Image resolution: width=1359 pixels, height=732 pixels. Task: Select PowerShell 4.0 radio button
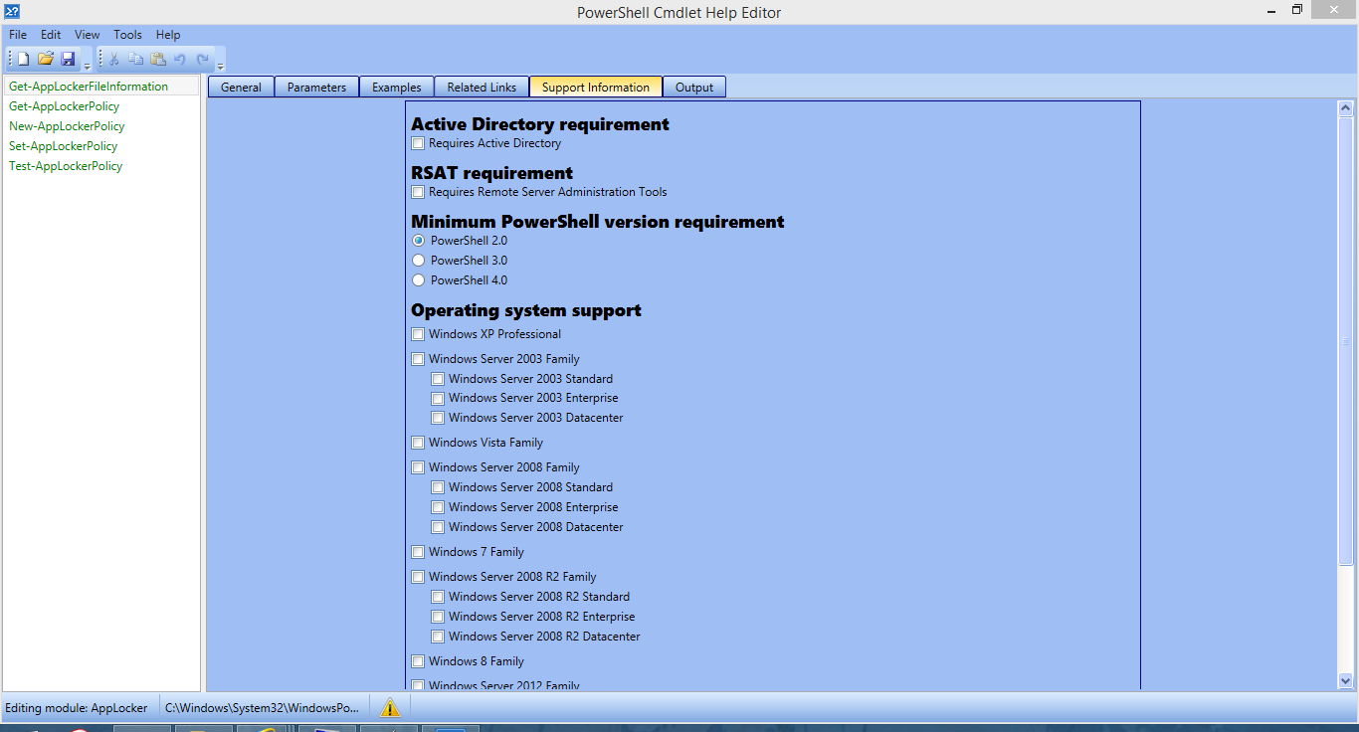point(418,280)
